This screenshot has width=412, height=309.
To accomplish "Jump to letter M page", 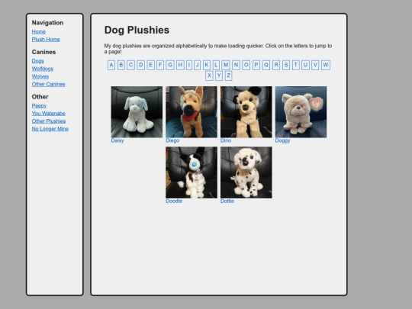I will click(x=226, y=65).
